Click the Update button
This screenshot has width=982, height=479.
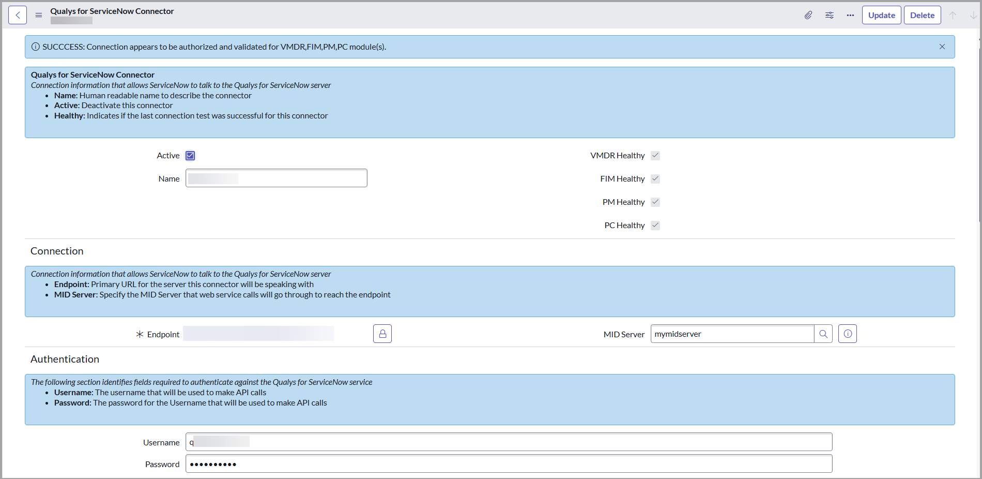[x=882, y=15]
